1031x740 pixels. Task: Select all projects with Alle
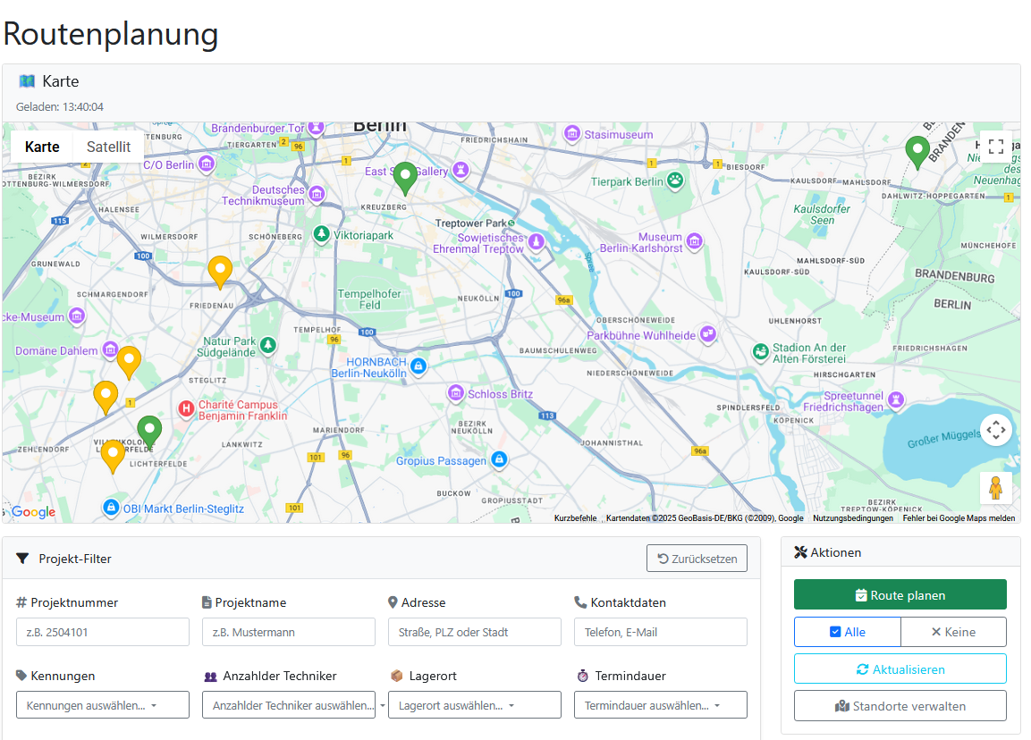click(847, 632)
